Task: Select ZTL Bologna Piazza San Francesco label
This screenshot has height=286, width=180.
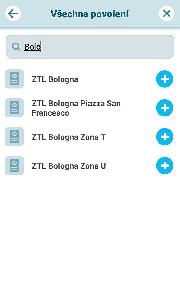Action: click(76, 108)
